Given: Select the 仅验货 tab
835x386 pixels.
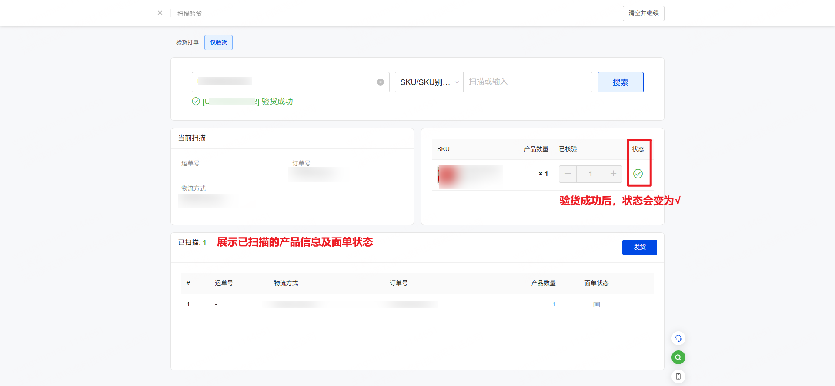Looking at the screenshot, I should click(218, 43).
